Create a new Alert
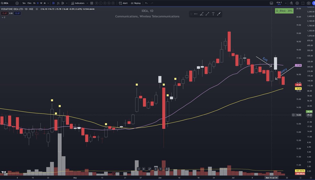 [x=123, y=3]
